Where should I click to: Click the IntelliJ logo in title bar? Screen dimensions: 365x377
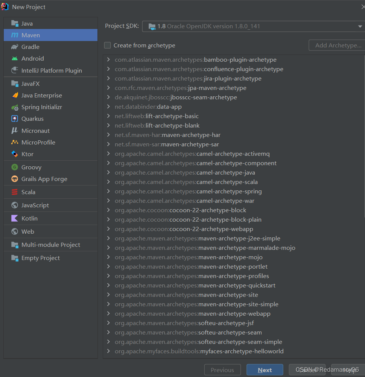(5, 7)
